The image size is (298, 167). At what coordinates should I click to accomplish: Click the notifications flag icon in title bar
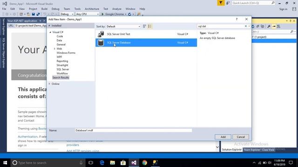(221, 3)
